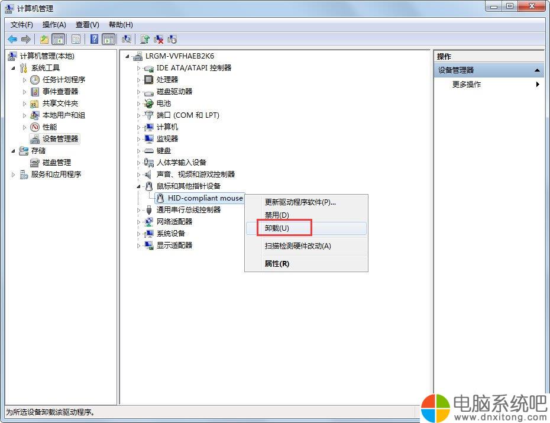Select the 显示适配器 display adapter icon
Viewport: 550px width, 423px height.
[x=148, y=245]
